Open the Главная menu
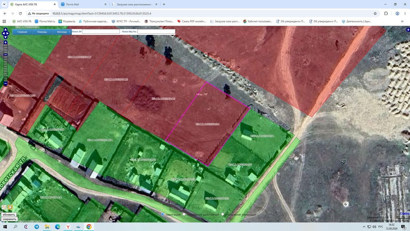This screenshot has height=231, width=410. (x=23, y=32)
